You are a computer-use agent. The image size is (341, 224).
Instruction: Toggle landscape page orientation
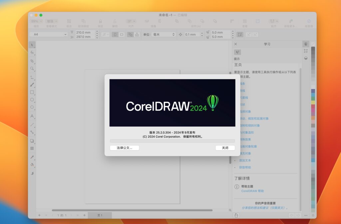(x=122, y=34)
